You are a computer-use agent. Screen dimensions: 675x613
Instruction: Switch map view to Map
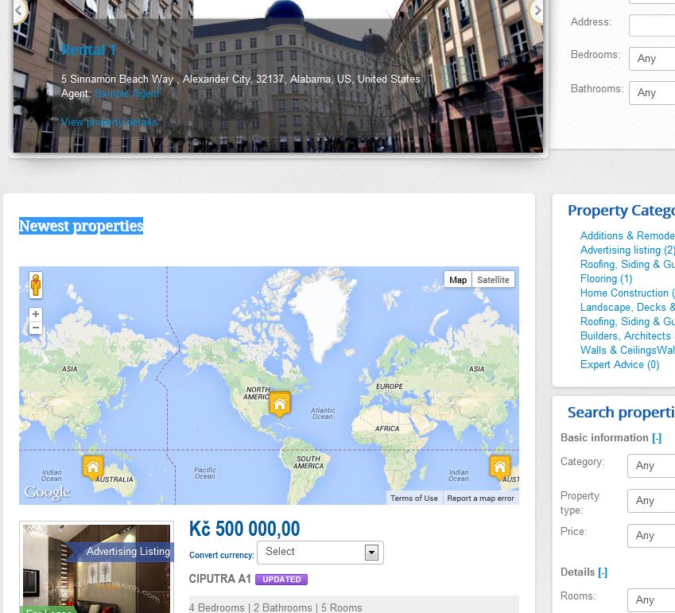pos(458,280)
